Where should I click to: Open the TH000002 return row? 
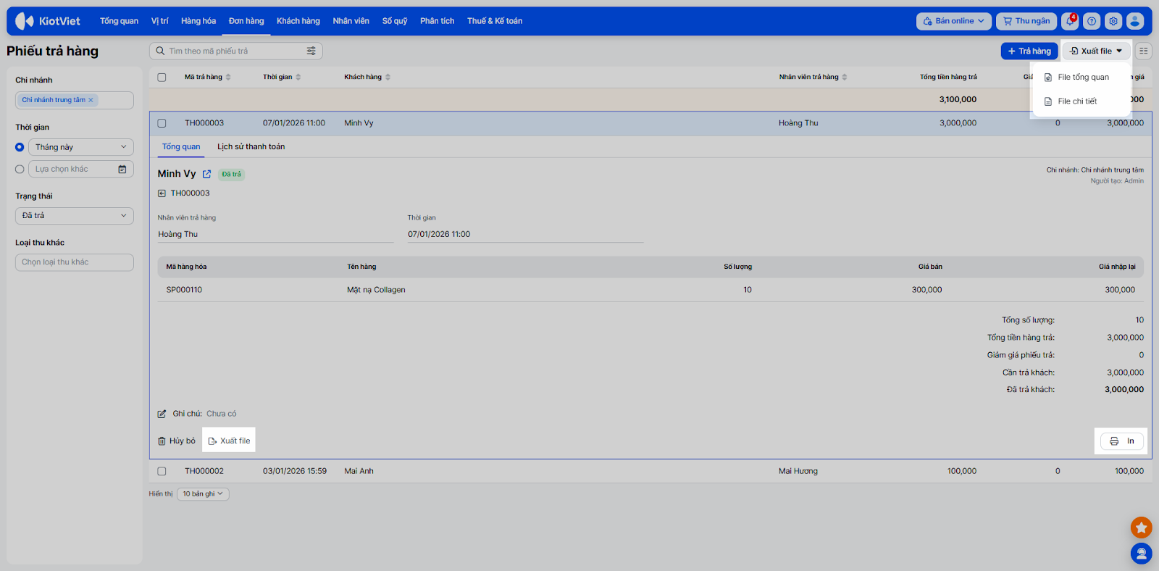[650, 471]
